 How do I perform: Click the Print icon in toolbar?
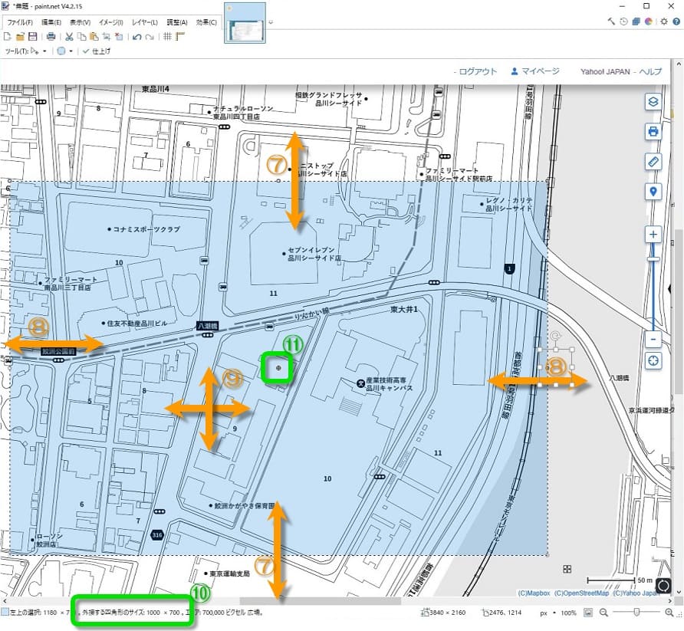[51, 36]
